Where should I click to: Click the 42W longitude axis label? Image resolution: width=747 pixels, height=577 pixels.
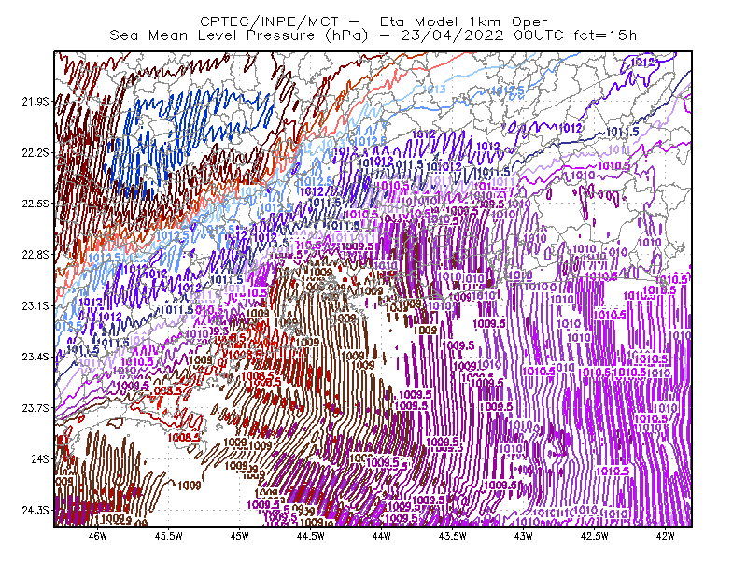tap(665, 536)
